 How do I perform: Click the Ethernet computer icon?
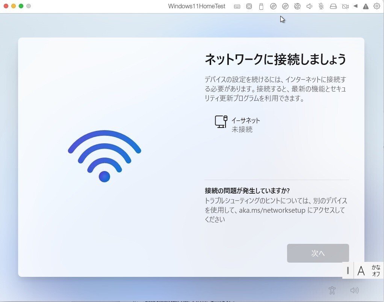tap(221, 122)
